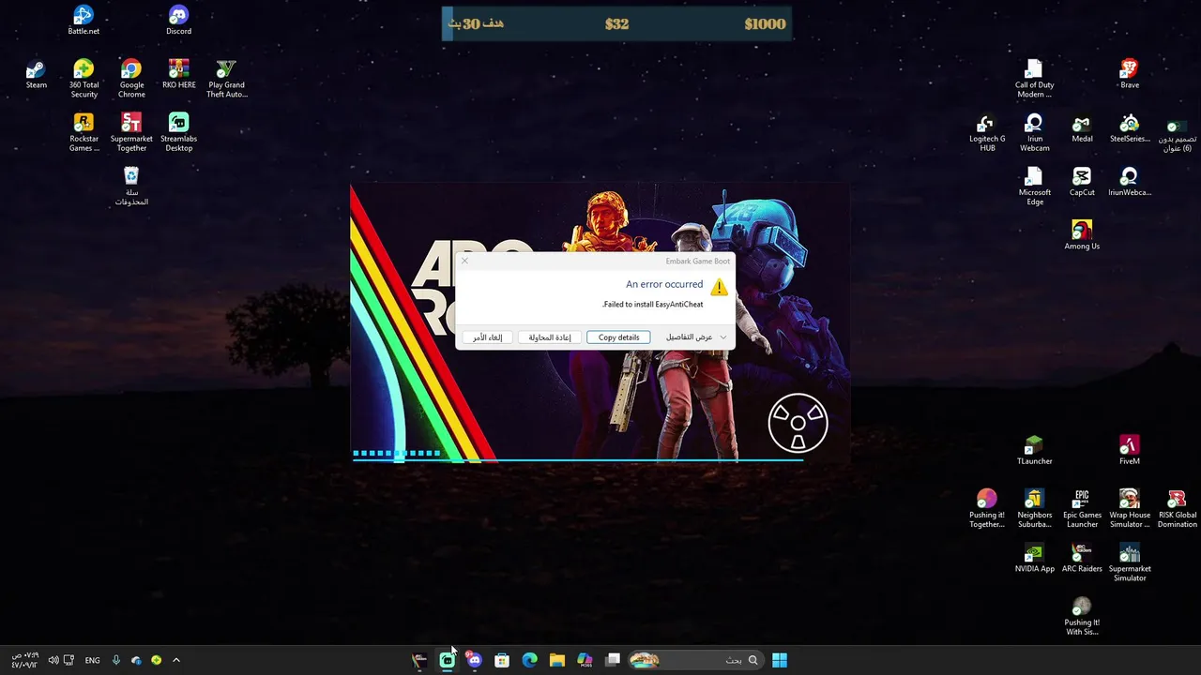Open File Explorer from taskbar
This screenshot has width=1201, height=675.
pyautogui.click(x=557, y=660)
